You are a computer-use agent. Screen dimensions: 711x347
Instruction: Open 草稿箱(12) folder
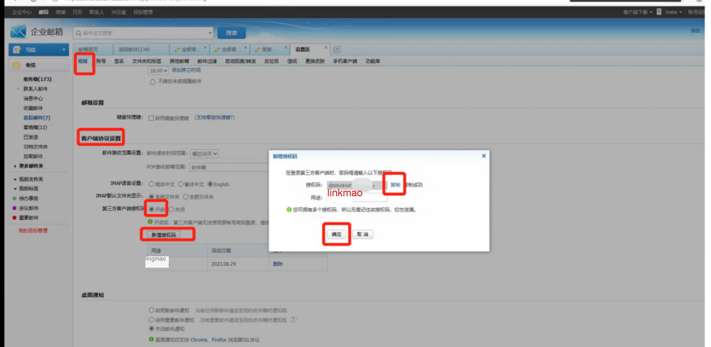tap(35, 127)
